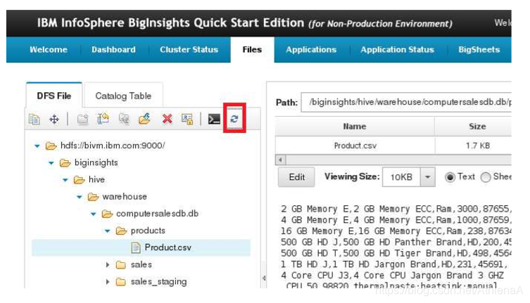
Task: Click the greyed-out download icon
Action: [x=124, y=119]
